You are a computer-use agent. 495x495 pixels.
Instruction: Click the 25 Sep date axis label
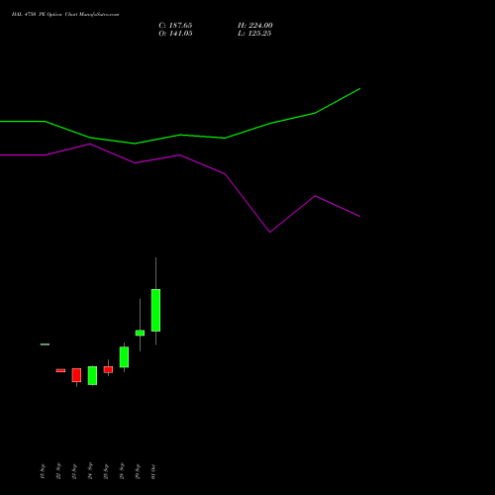click(106, 471)
